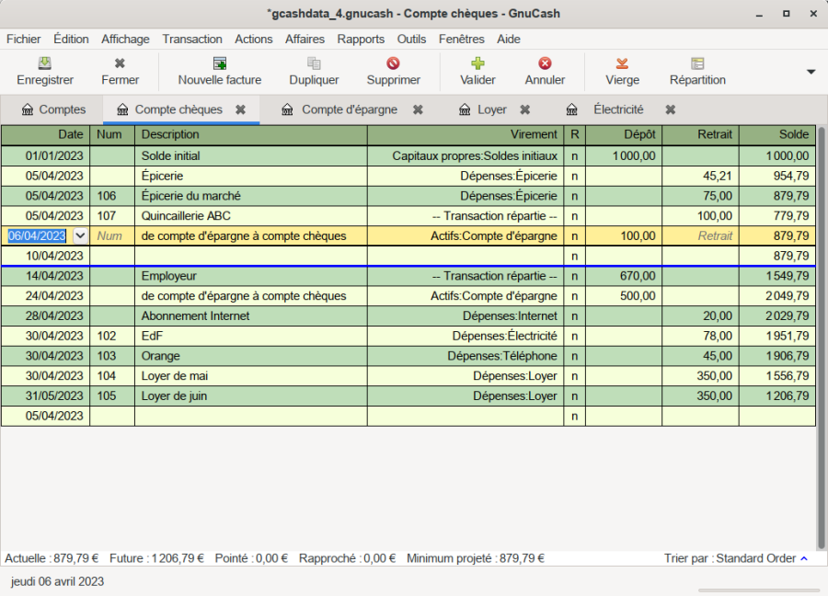
Task: Expand the toolbar overflow arrow
Action: coord(811,72)
